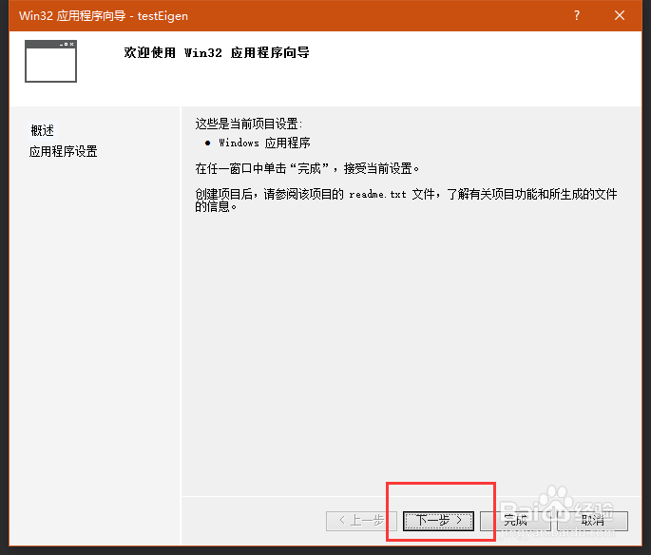Click the 下一步 (Next) button

(x=438, y=521)
